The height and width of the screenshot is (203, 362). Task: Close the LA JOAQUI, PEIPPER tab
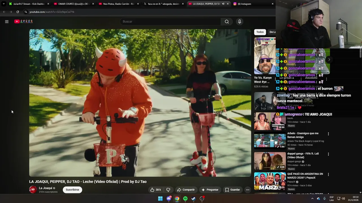pos(228,4)
